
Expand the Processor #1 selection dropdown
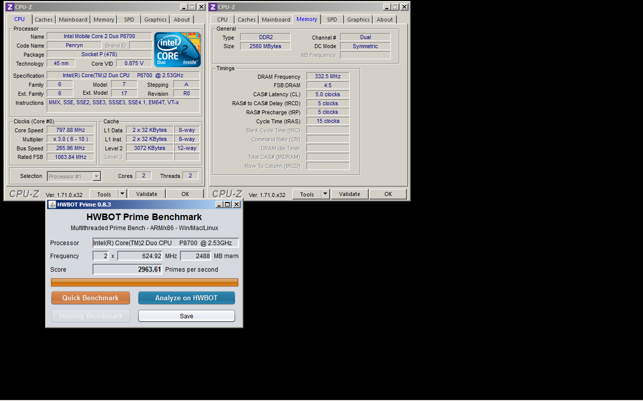click(97, 176)
